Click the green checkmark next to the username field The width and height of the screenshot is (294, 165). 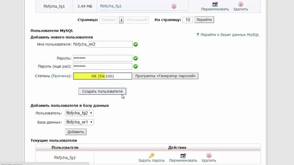[x=136, y=44]
